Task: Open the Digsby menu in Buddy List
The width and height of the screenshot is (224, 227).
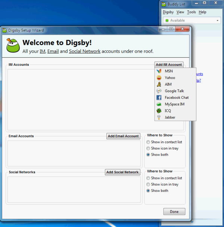Action: click(x=168, y=12)
